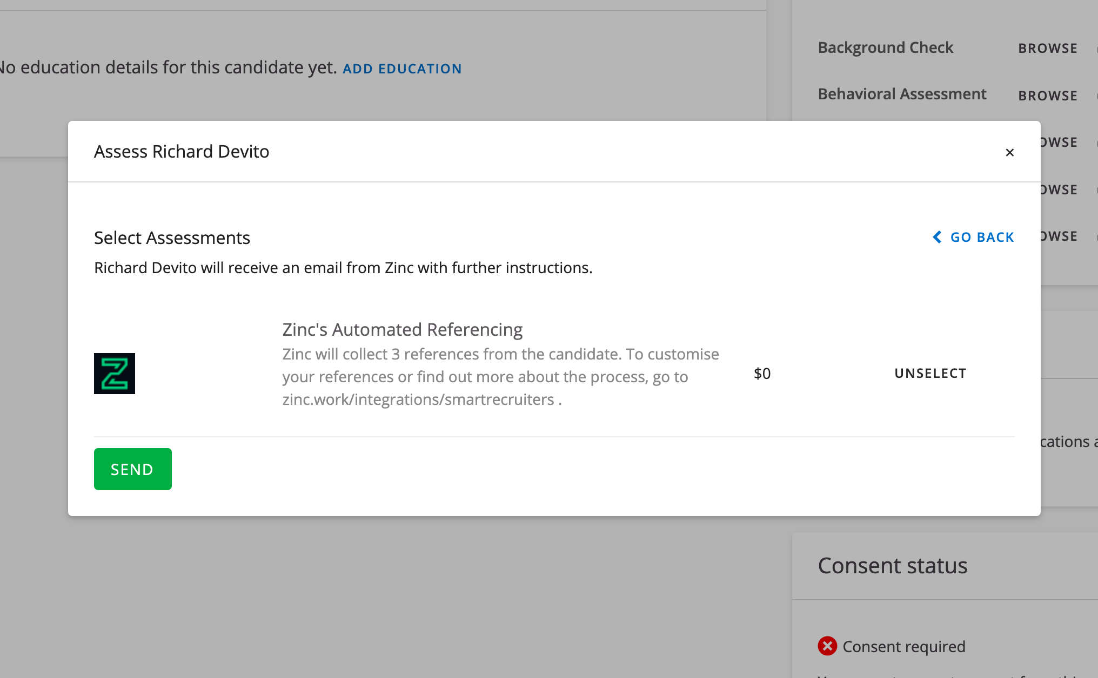Click the ADD EDUCATION link

402,69
